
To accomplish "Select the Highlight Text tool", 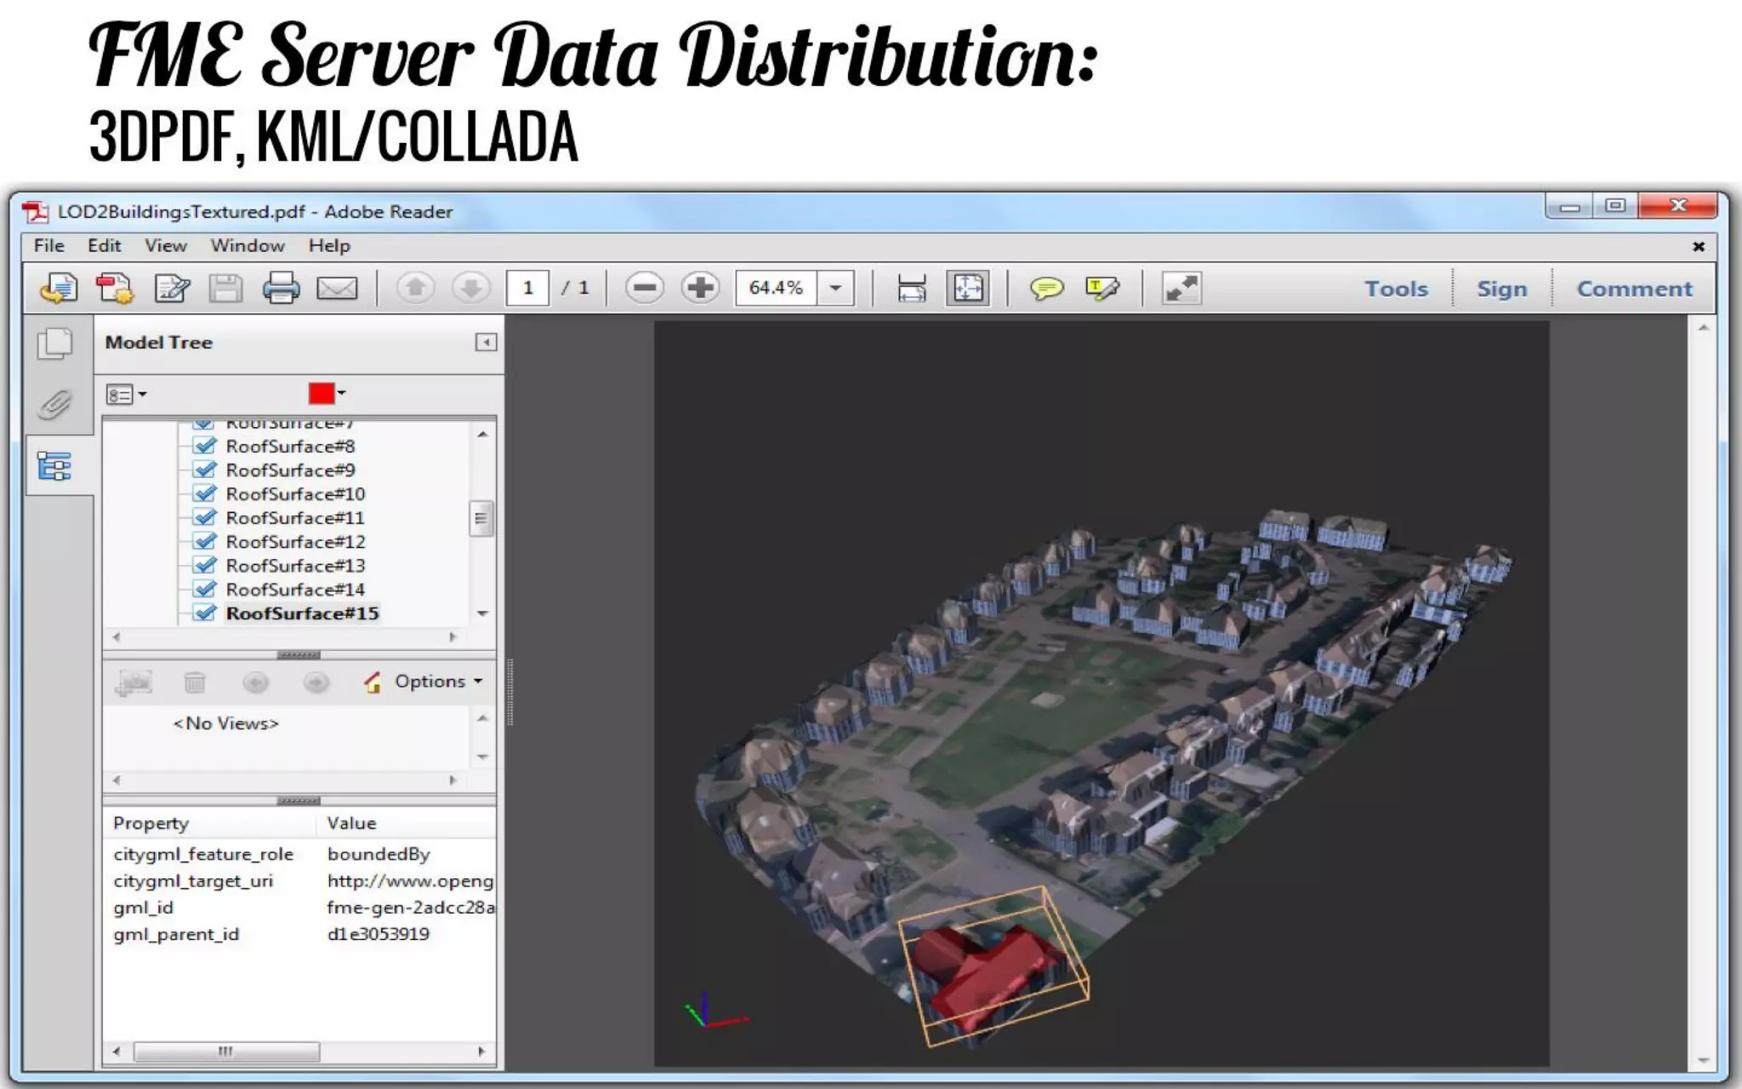I will click(x=1102, y=288).
